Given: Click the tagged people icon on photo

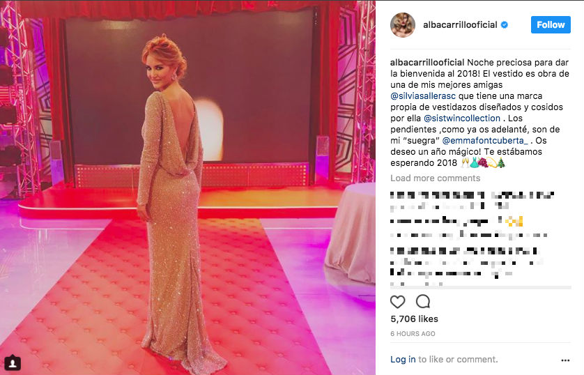Looking at the screenshot, I should [x=13, y=362].
